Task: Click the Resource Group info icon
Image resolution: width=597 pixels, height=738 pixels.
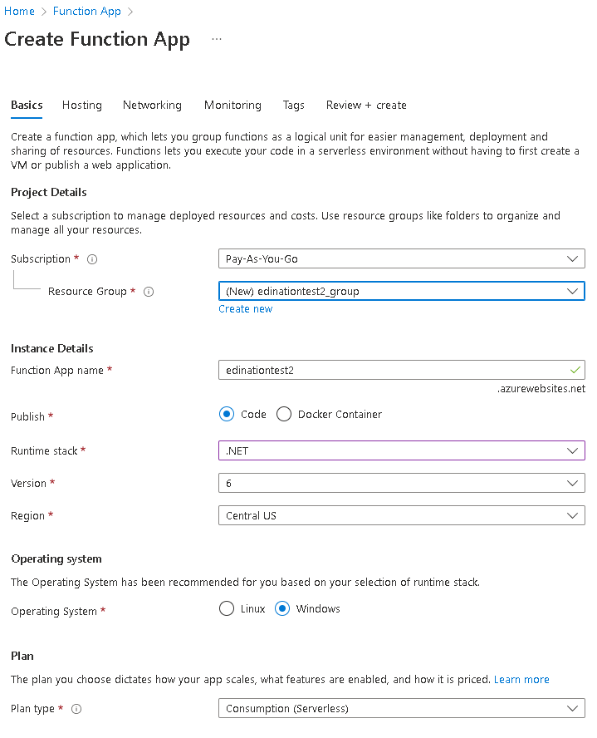Action: tap(148, 292)
